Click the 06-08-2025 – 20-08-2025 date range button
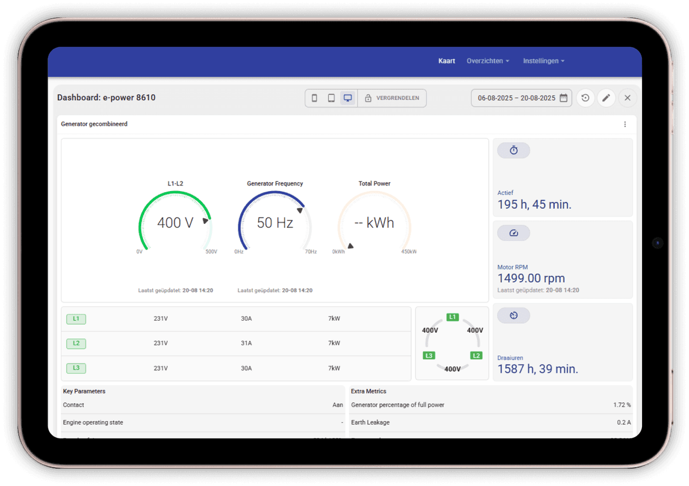 pyautogui.click(x=517, y=98)
